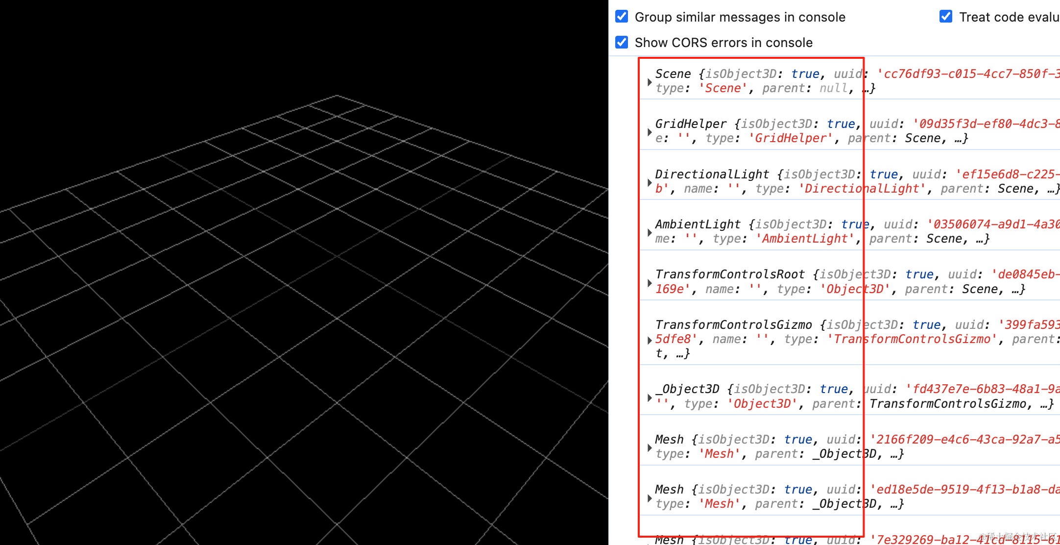Click the uuid value 'de0845eb'
This screenshot has width=1060, height=545.
pos(1025,274)
